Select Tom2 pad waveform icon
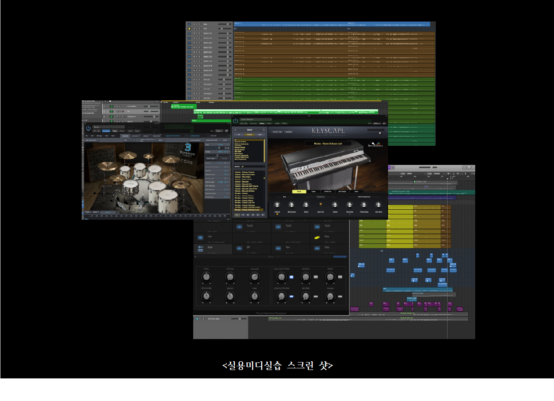Viewport: 554px width, 401px height. 278,227
